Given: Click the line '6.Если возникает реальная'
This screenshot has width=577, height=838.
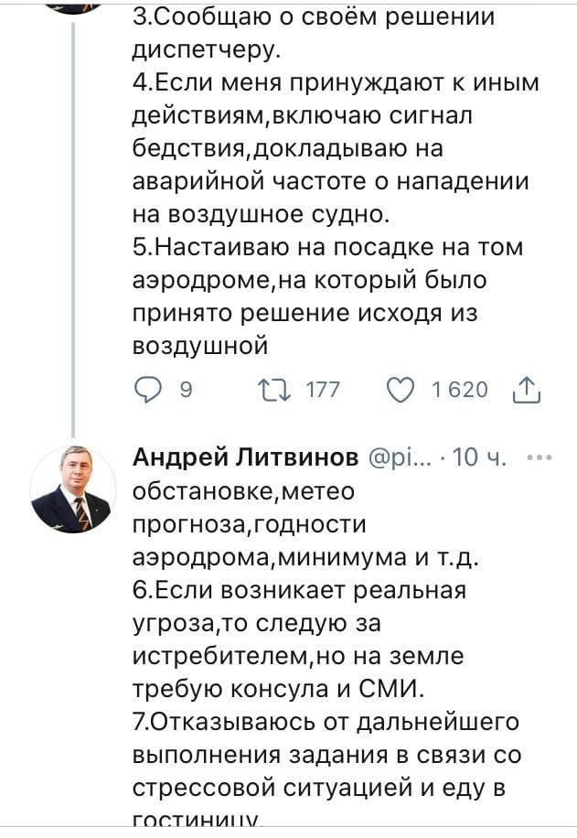Looking at the screenshot, I should [x=300, y=590].
